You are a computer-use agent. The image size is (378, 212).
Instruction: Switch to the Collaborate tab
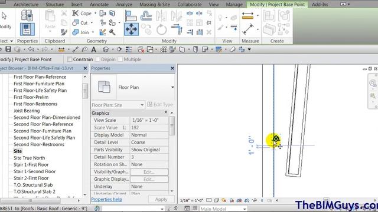pyautogui.click(x=190, y=4)
